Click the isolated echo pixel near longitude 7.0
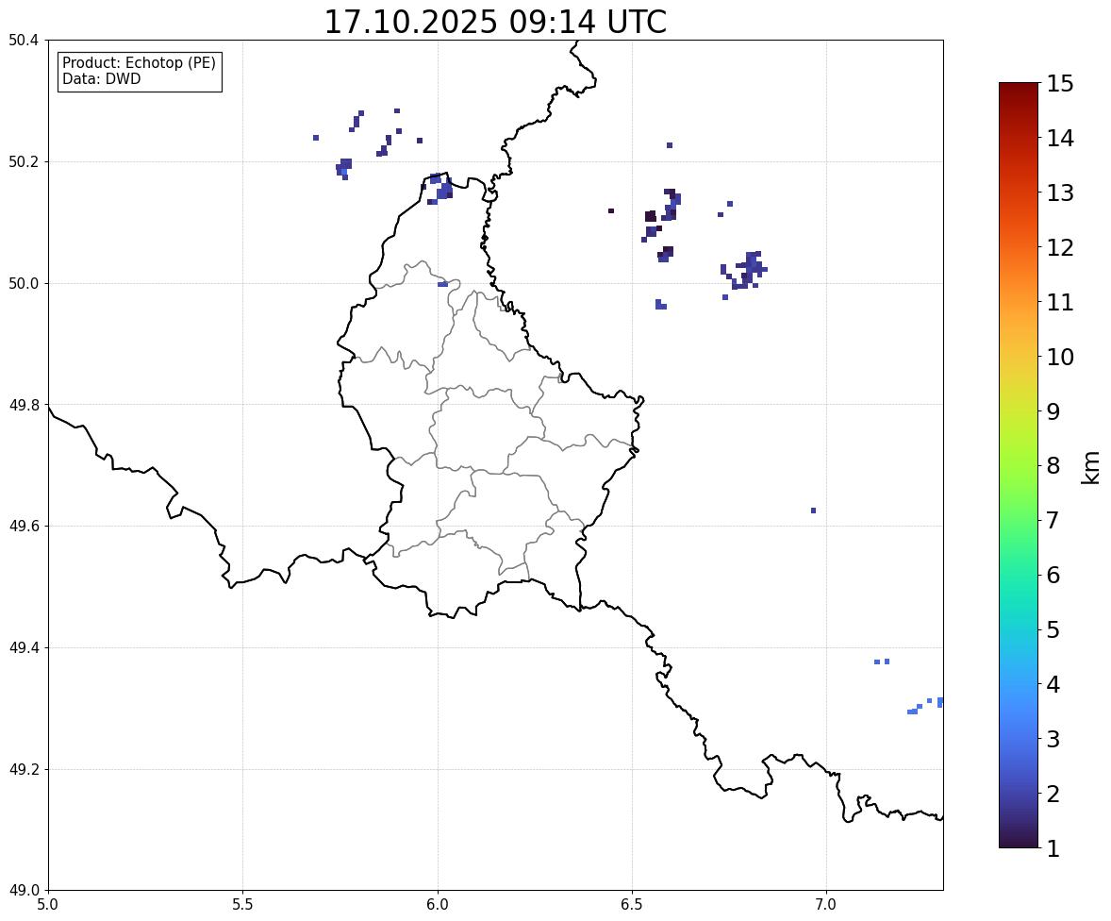1111x921 pixels. pyautogui.click(x=813, y=511)
